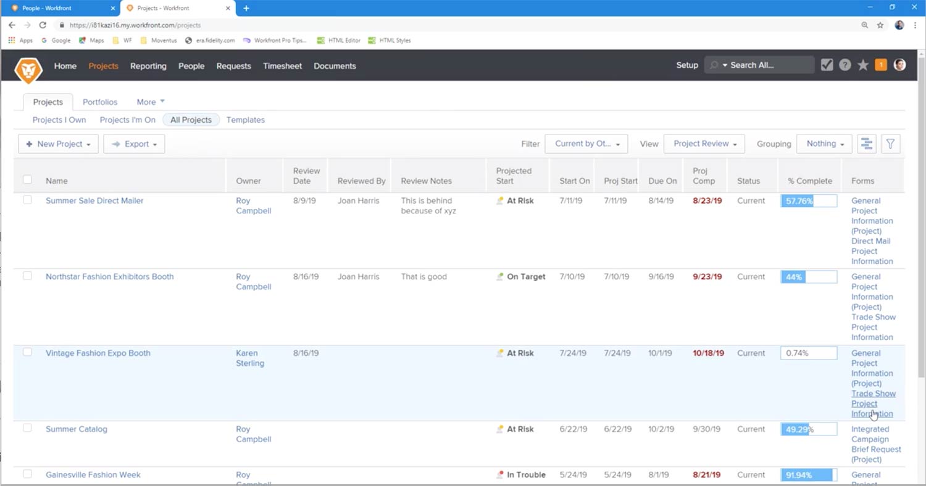Go back in browser history
The image size is (926, 486).
tap(12, 25)
